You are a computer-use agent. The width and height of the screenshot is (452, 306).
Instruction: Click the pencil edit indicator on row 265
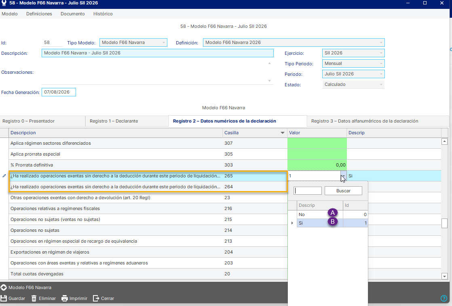coord(4,176)
